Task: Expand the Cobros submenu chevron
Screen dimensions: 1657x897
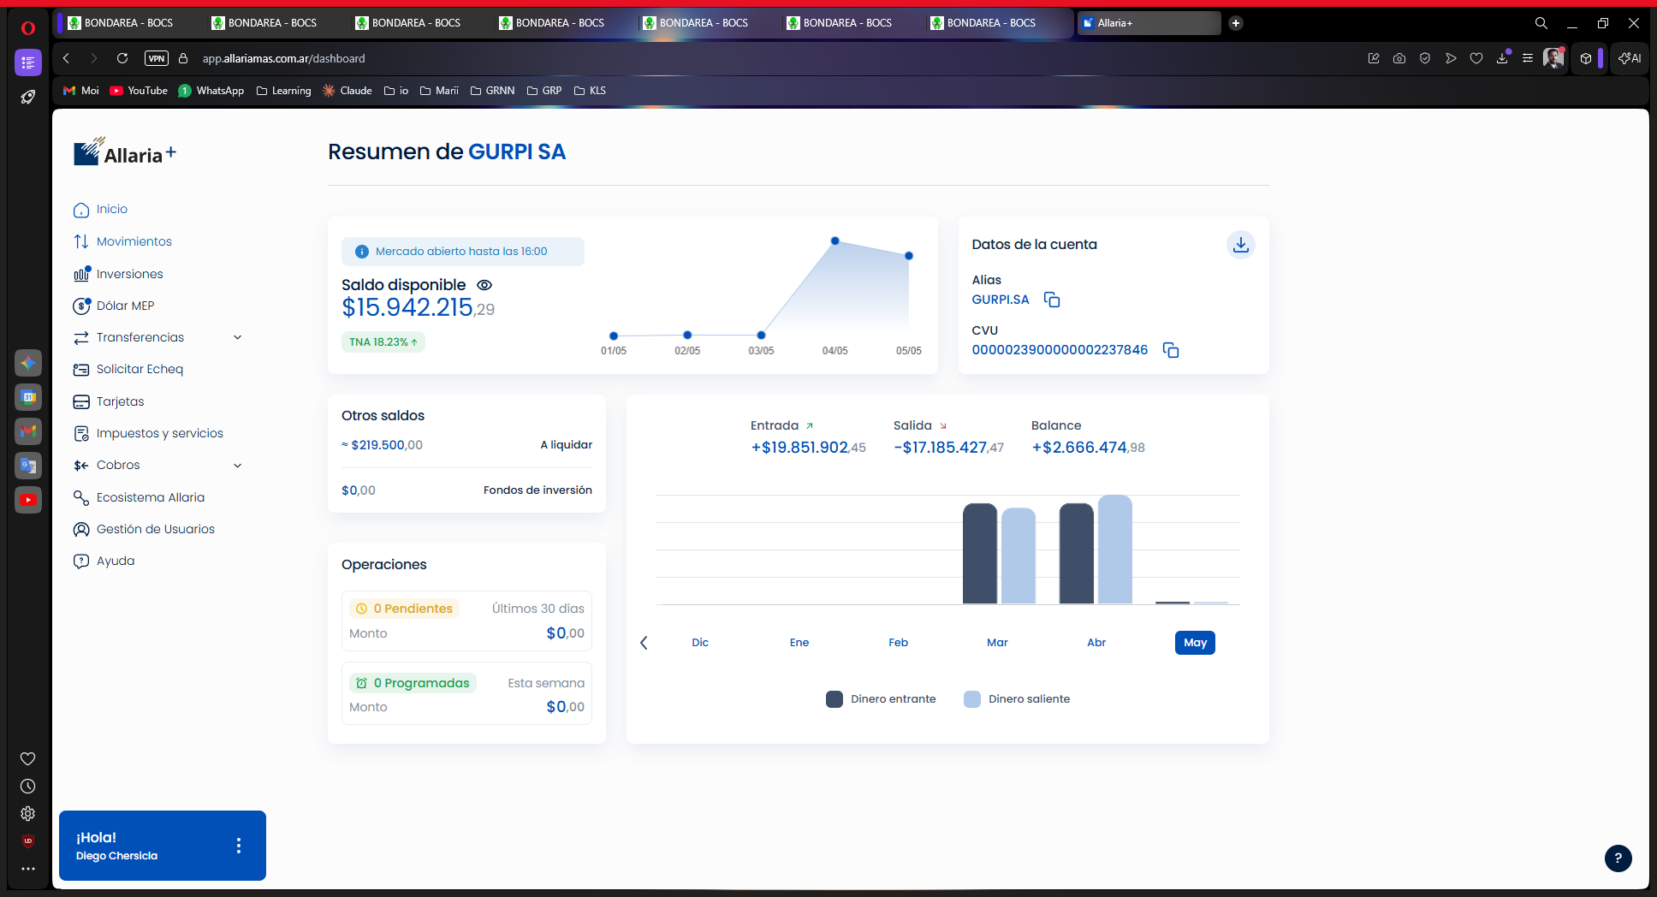Action: click(x=238, y=466)
